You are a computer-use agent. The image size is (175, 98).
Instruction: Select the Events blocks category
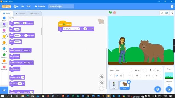tap(4, 37)
